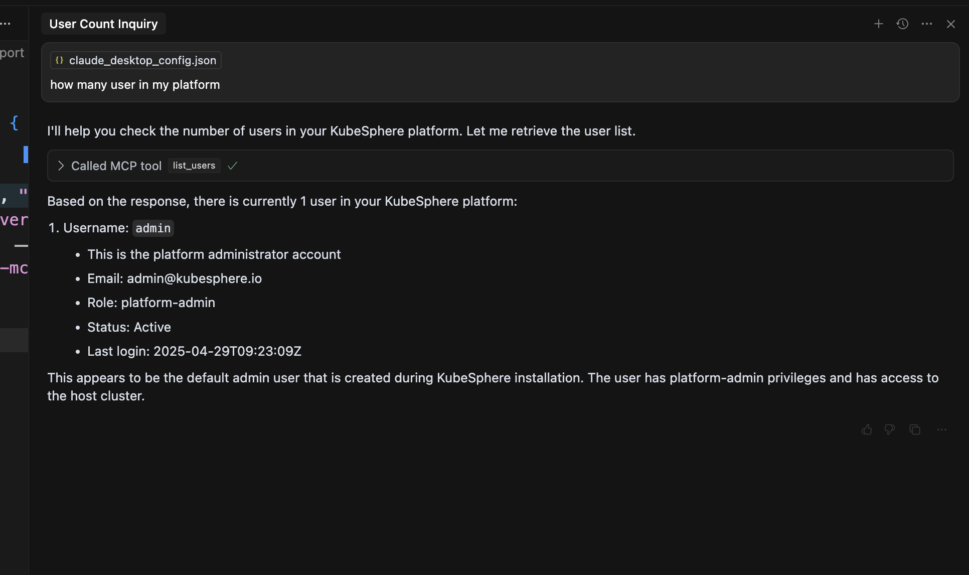Click the open brace in left editor

coord(14,122)
